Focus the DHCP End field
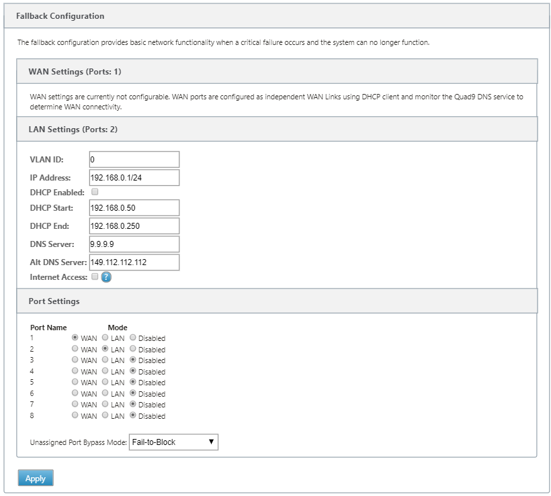The height and width of the screenshot is (496, 551). tap(134, 226)
